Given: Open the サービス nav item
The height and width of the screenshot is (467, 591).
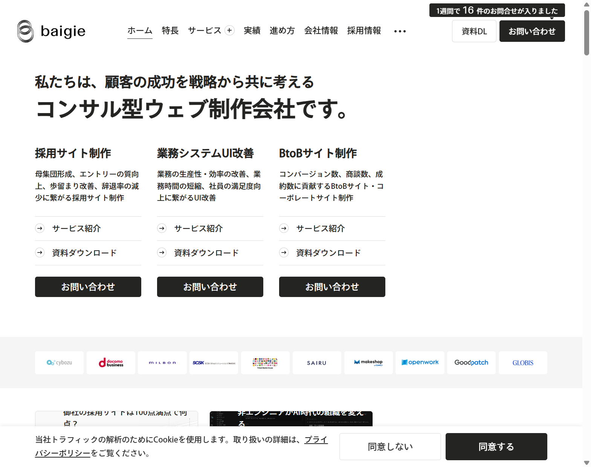Looking at the screenshot, I should point(205,31).
